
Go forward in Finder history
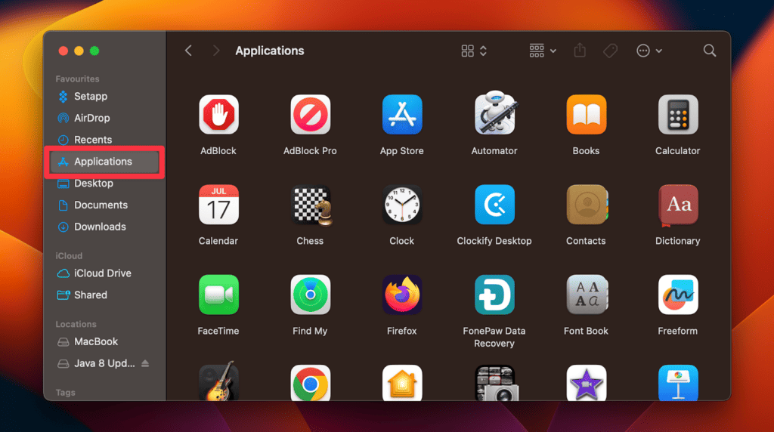point(215,51)
